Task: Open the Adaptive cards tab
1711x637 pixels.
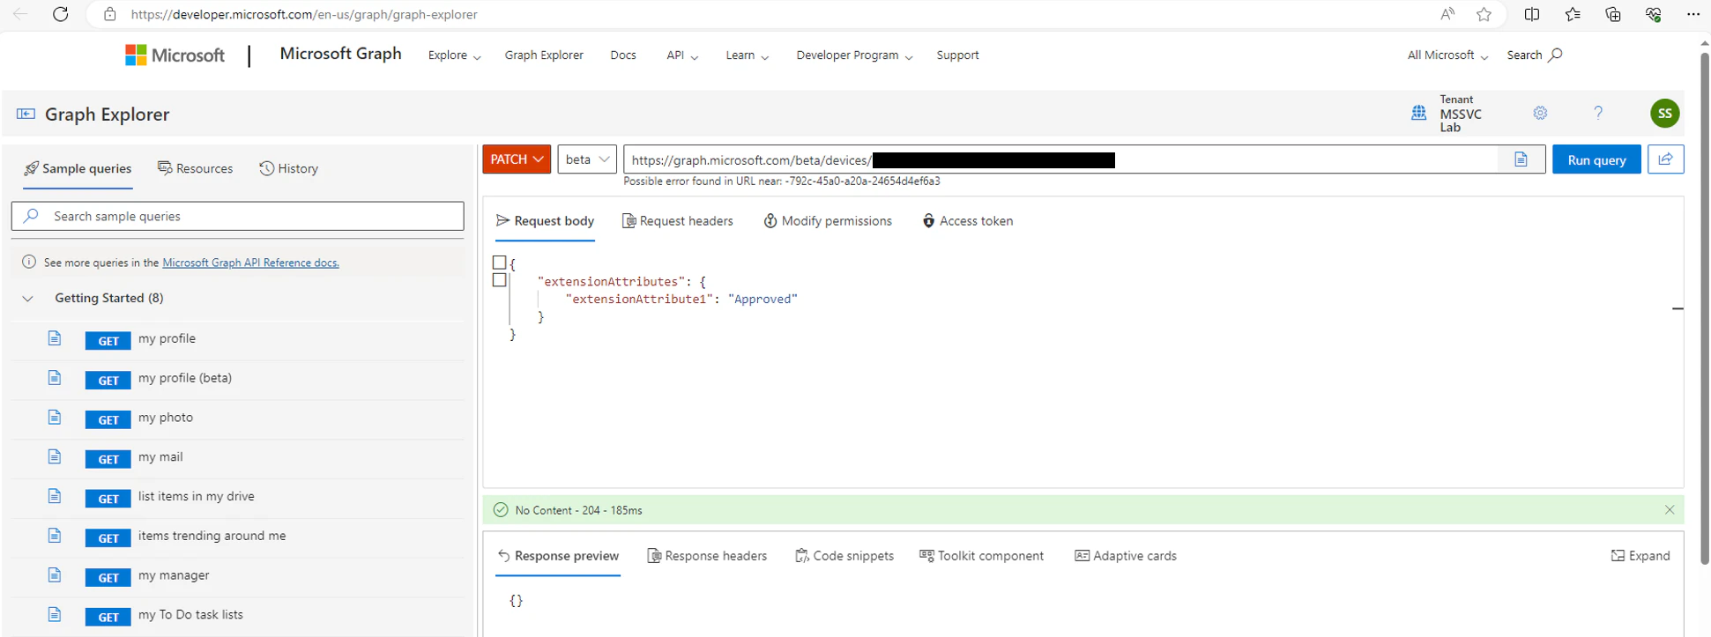Action: (x=1126, y=556)
